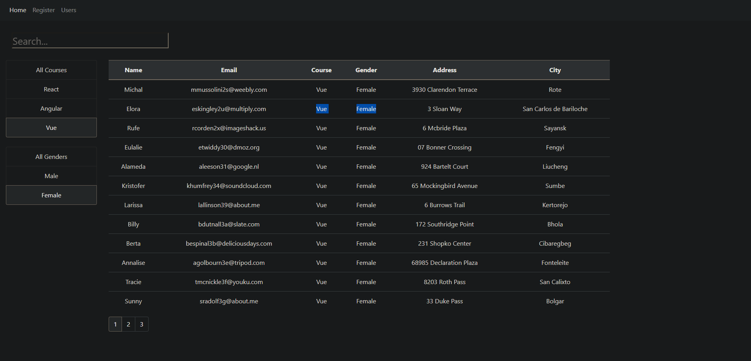Select the All Courses filter
The image size is (751, 361).
coord(51,70)
